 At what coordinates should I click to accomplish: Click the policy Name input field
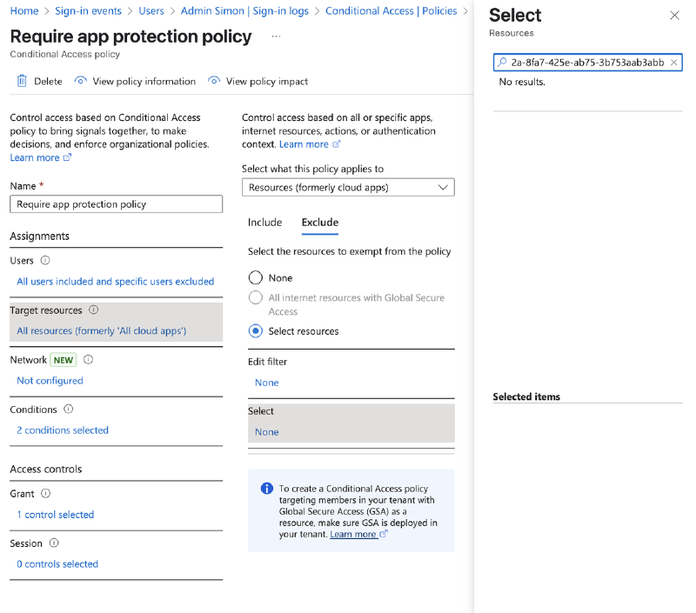(117, 204)
